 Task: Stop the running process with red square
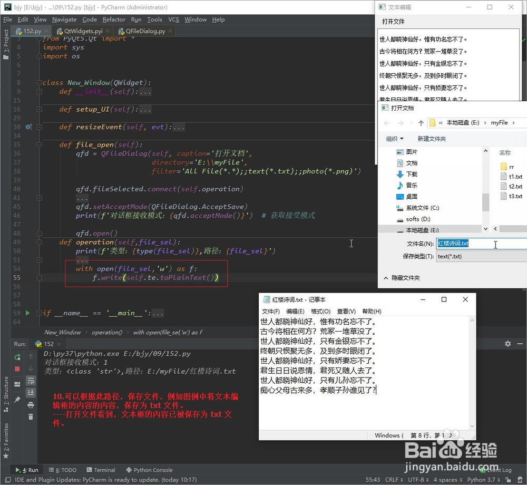click(x=17, y=368)
